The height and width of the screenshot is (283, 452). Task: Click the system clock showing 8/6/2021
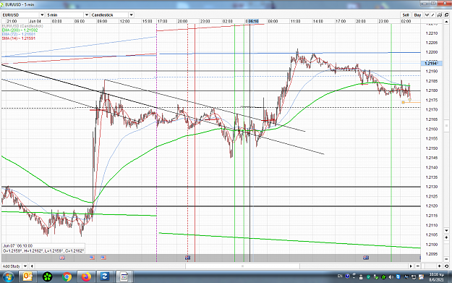click(x=436, y=277)
